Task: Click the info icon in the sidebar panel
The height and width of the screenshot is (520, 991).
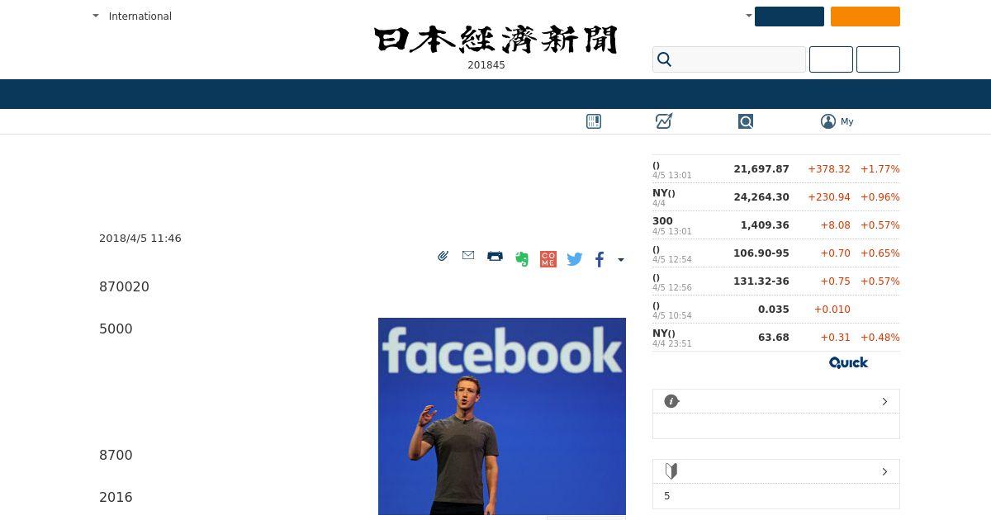Action: pos(671,401)
